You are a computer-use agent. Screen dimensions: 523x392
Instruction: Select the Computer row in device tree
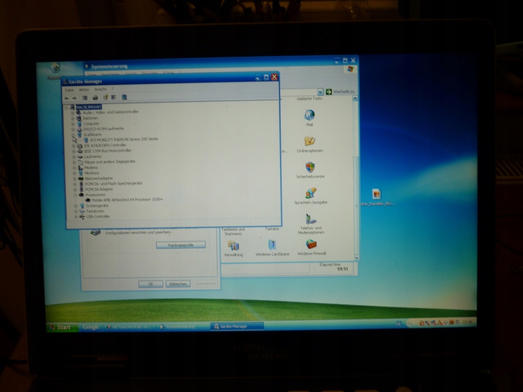click(x=91, y=124)
